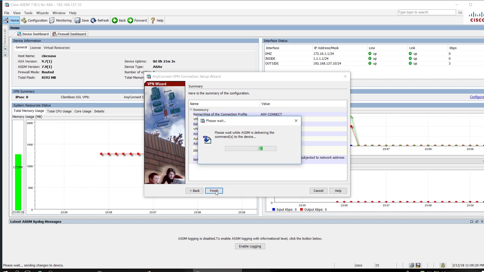Click the progress bar in Please wait dialog
Image resolution: width=484 pixels, height=272 pixels.
point(251,148)
